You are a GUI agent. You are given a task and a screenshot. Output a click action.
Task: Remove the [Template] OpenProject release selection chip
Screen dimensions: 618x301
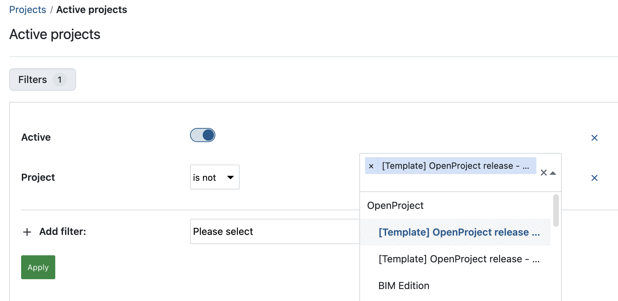click(x=371, y=166)
